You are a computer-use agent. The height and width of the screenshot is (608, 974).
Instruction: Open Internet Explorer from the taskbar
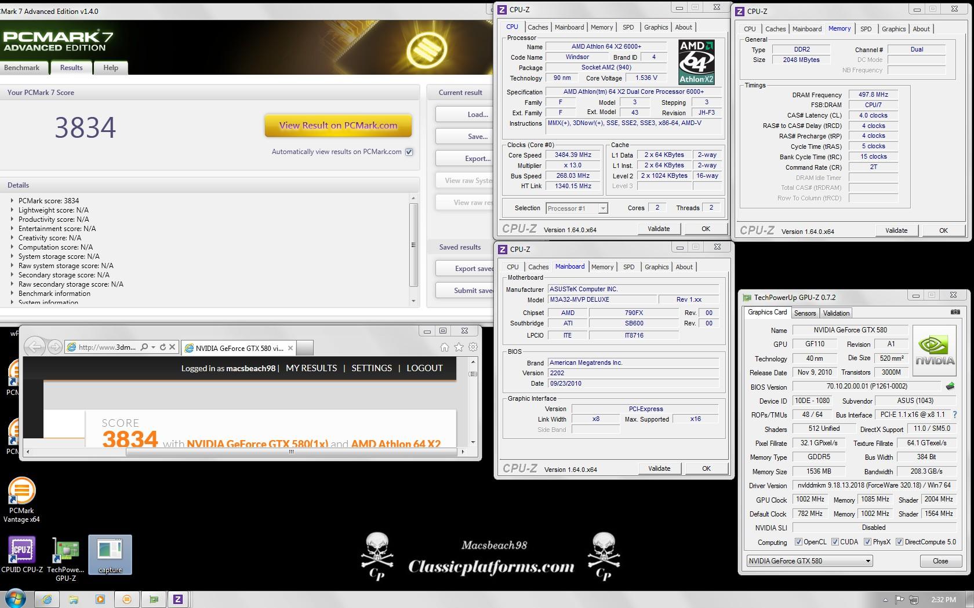47,599
